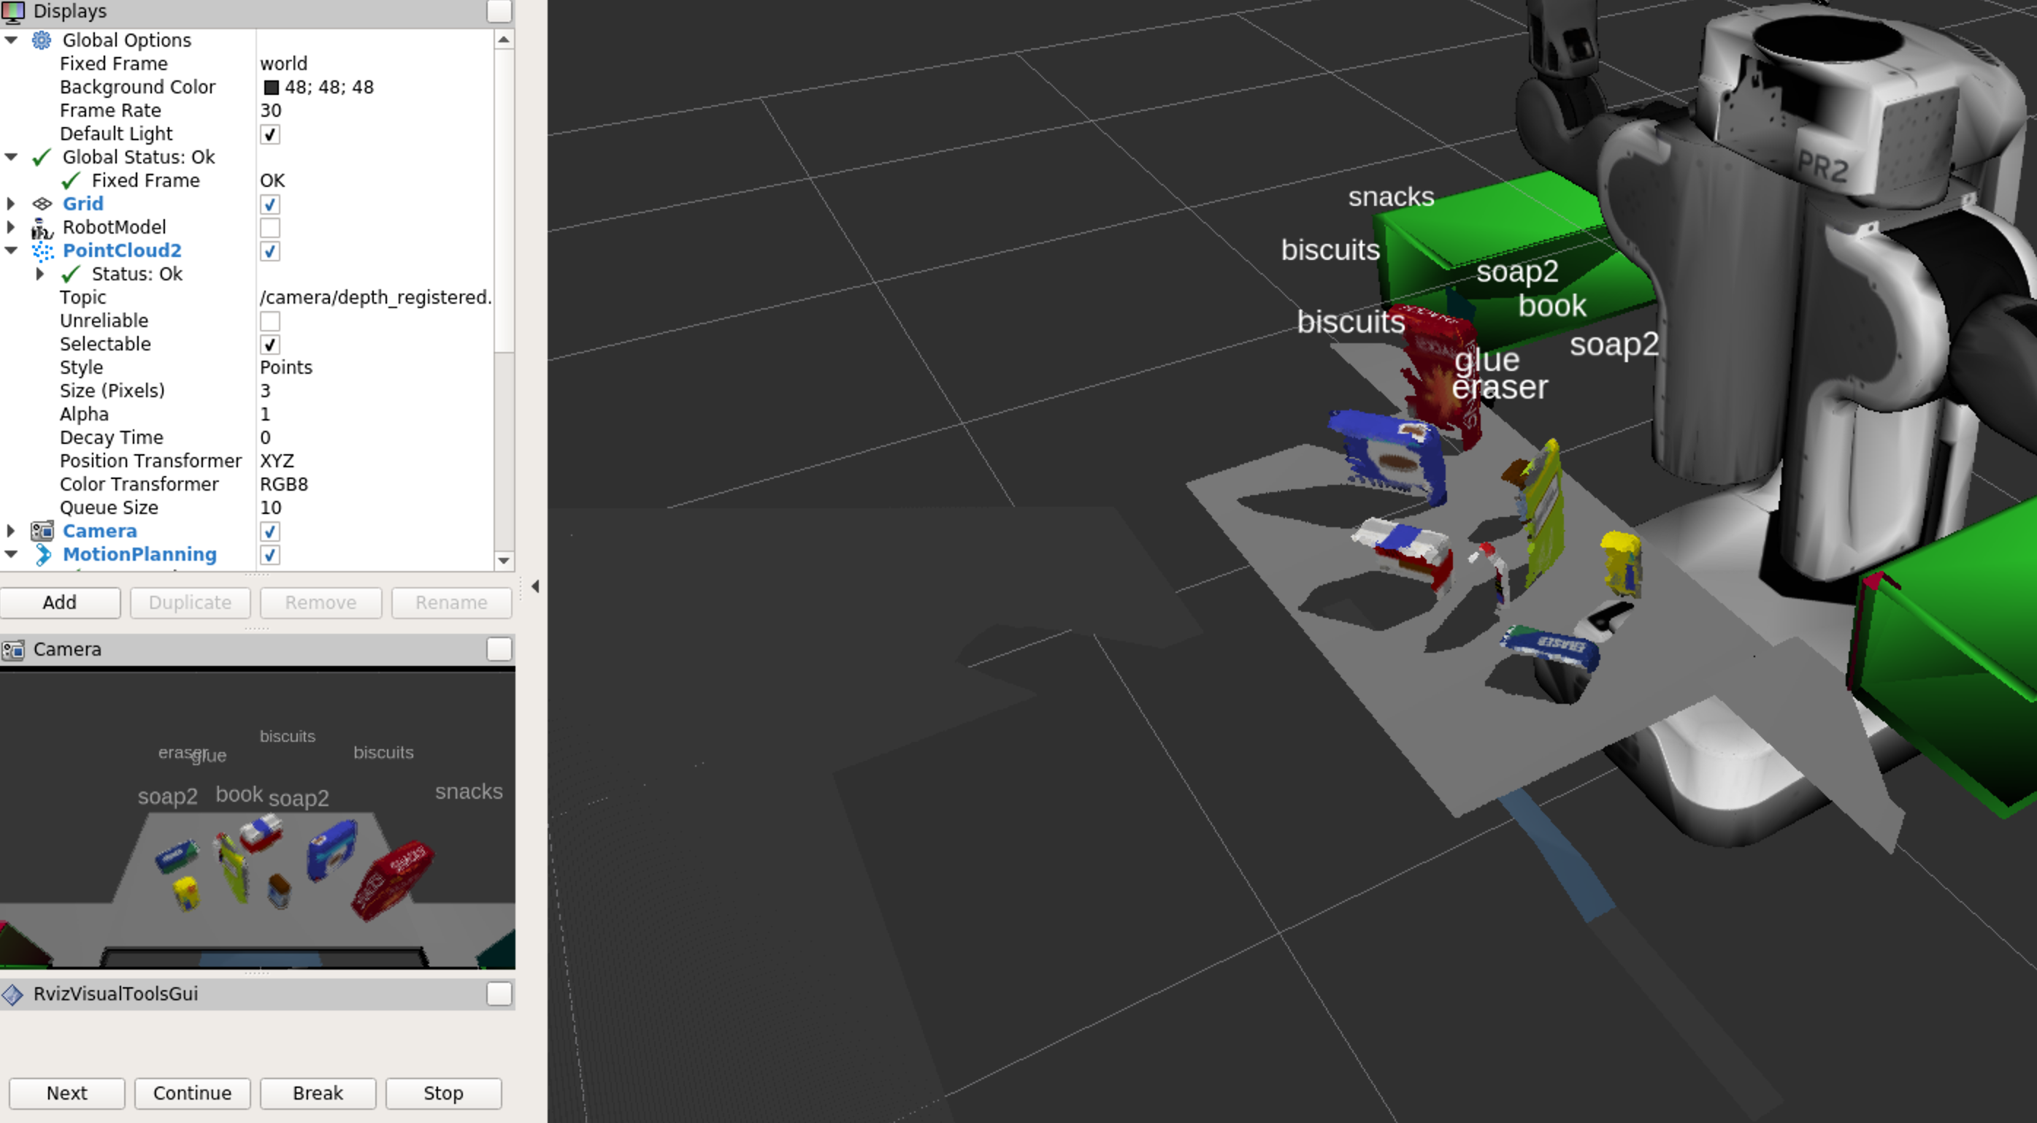This screenshot has width=2037, height=1123.
Task: Toggle the Unreliable checkbox
Action: pos(269,321)
